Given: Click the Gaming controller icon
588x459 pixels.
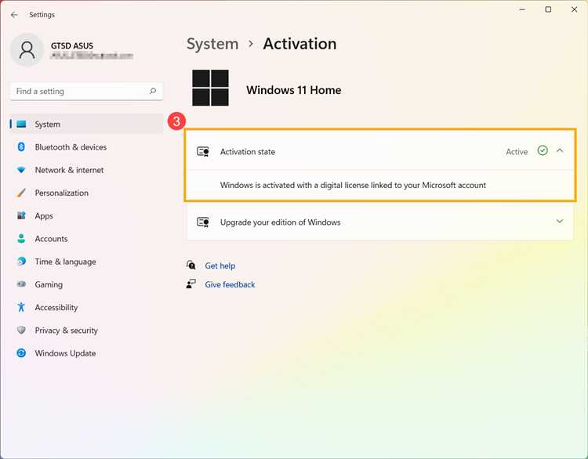Looking at the screenshot, I should coord(21,284).
